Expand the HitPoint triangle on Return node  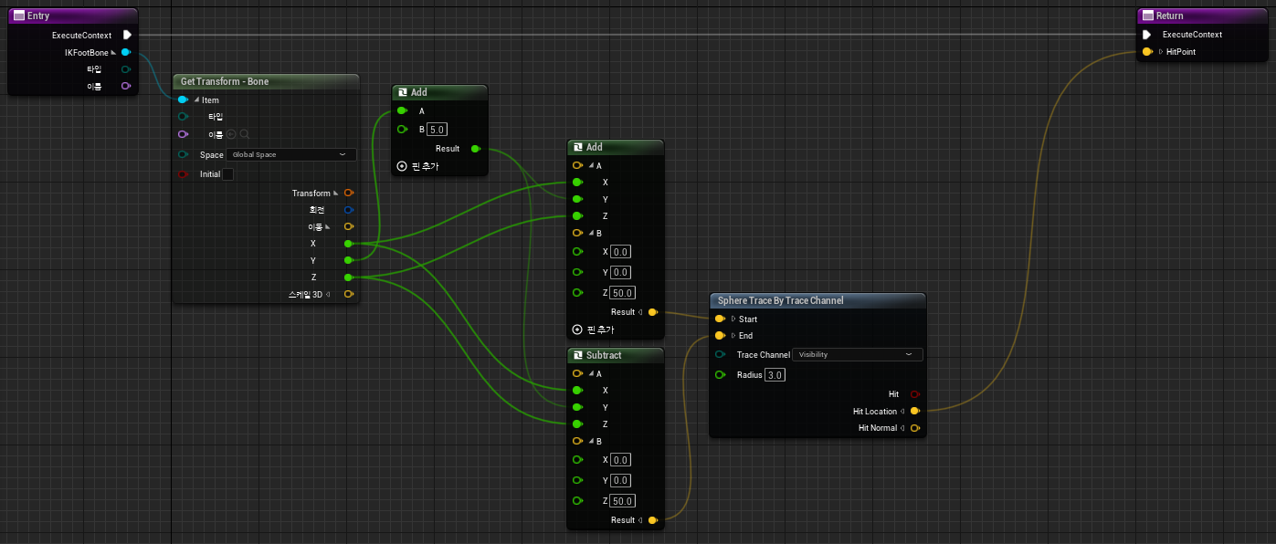coord(1161,52)
